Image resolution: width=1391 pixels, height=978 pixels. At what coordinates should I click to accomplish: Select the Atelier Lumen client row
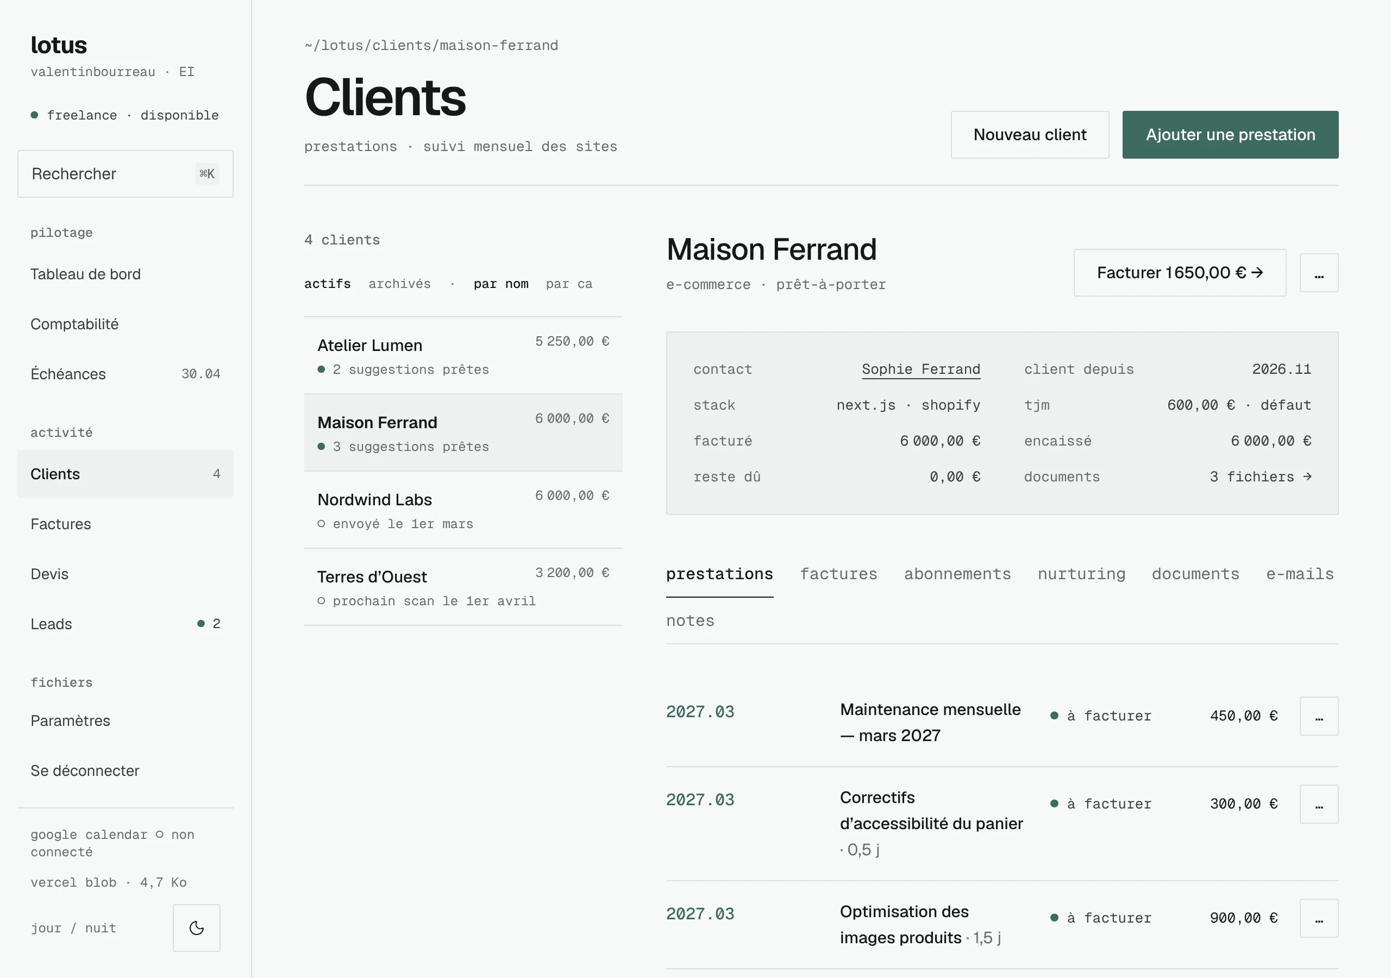463,356
